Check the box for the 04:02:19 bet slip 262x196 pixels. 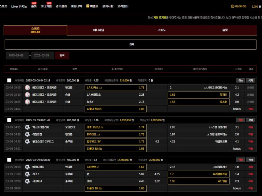pos(9,80)
